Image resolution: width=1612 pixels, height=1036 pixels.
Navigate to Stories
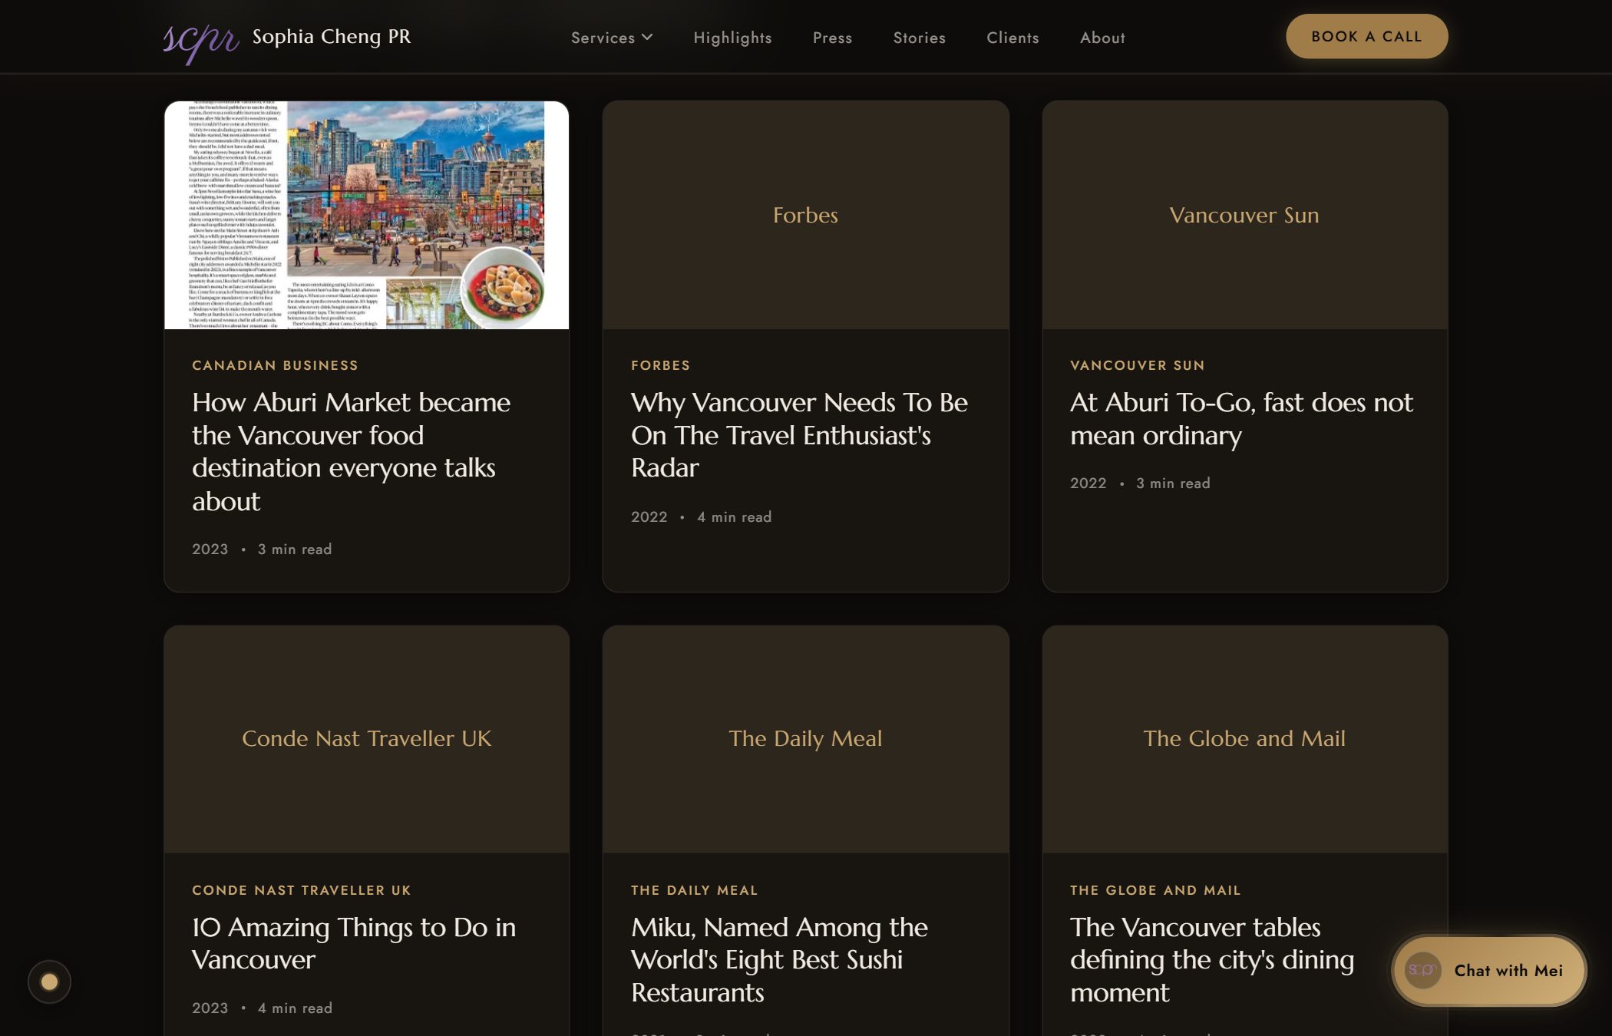919,38
